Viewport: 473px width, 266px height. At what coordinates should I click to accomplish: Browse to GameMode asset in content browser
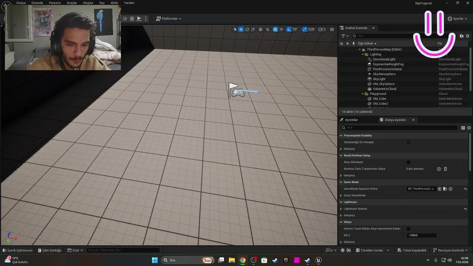click(x=445, y=189)
